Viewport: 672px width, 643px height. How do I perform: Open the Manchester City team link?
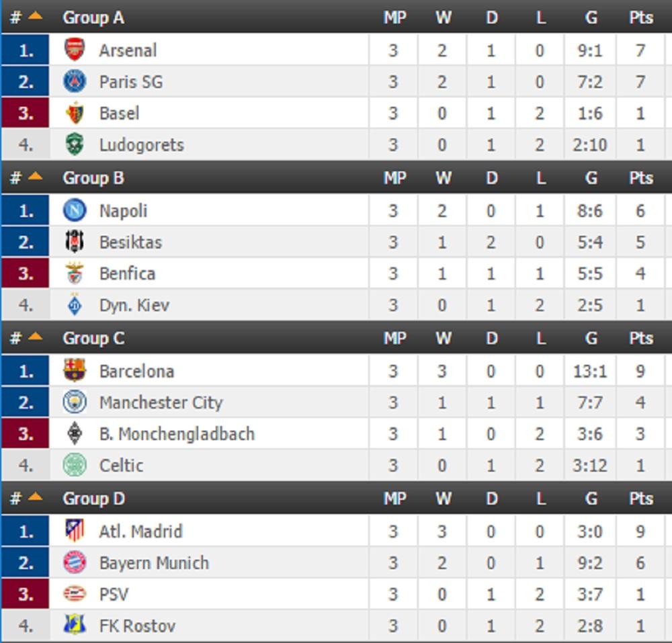click(161, 402)
